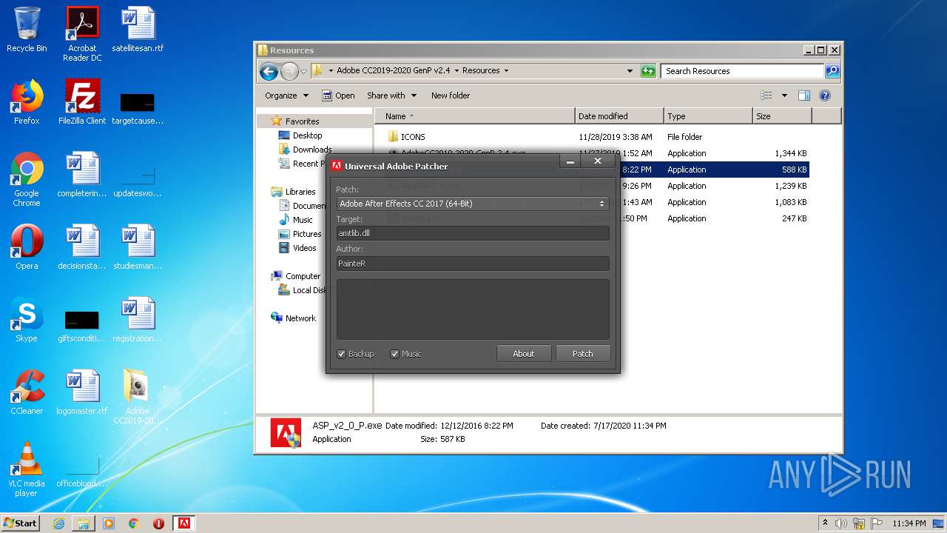Open Explorer help question mark icon
The image size is (947, 533).
[825, 95]
